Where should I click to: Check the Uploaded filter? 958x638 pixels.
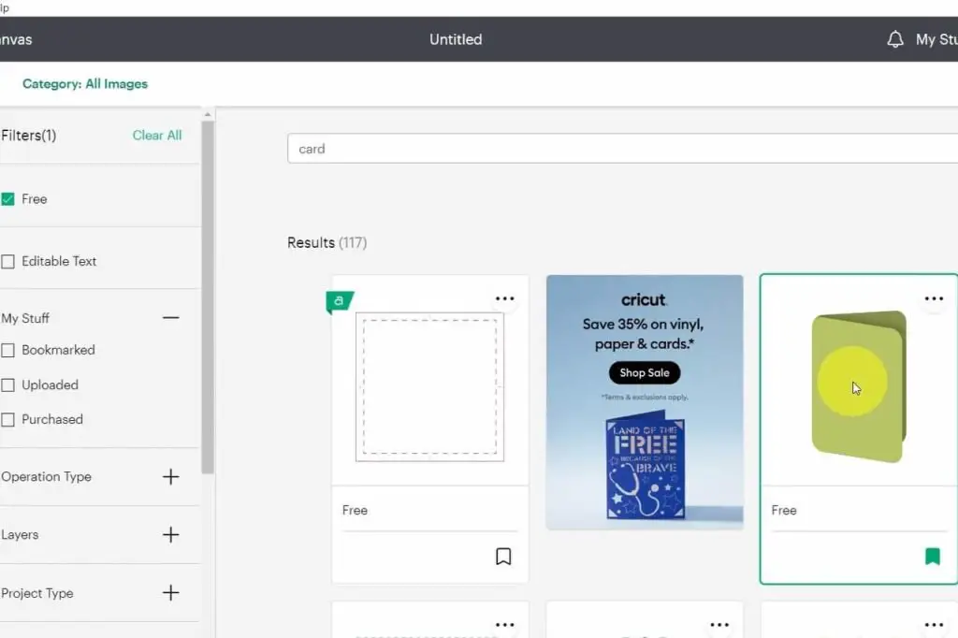7,385
